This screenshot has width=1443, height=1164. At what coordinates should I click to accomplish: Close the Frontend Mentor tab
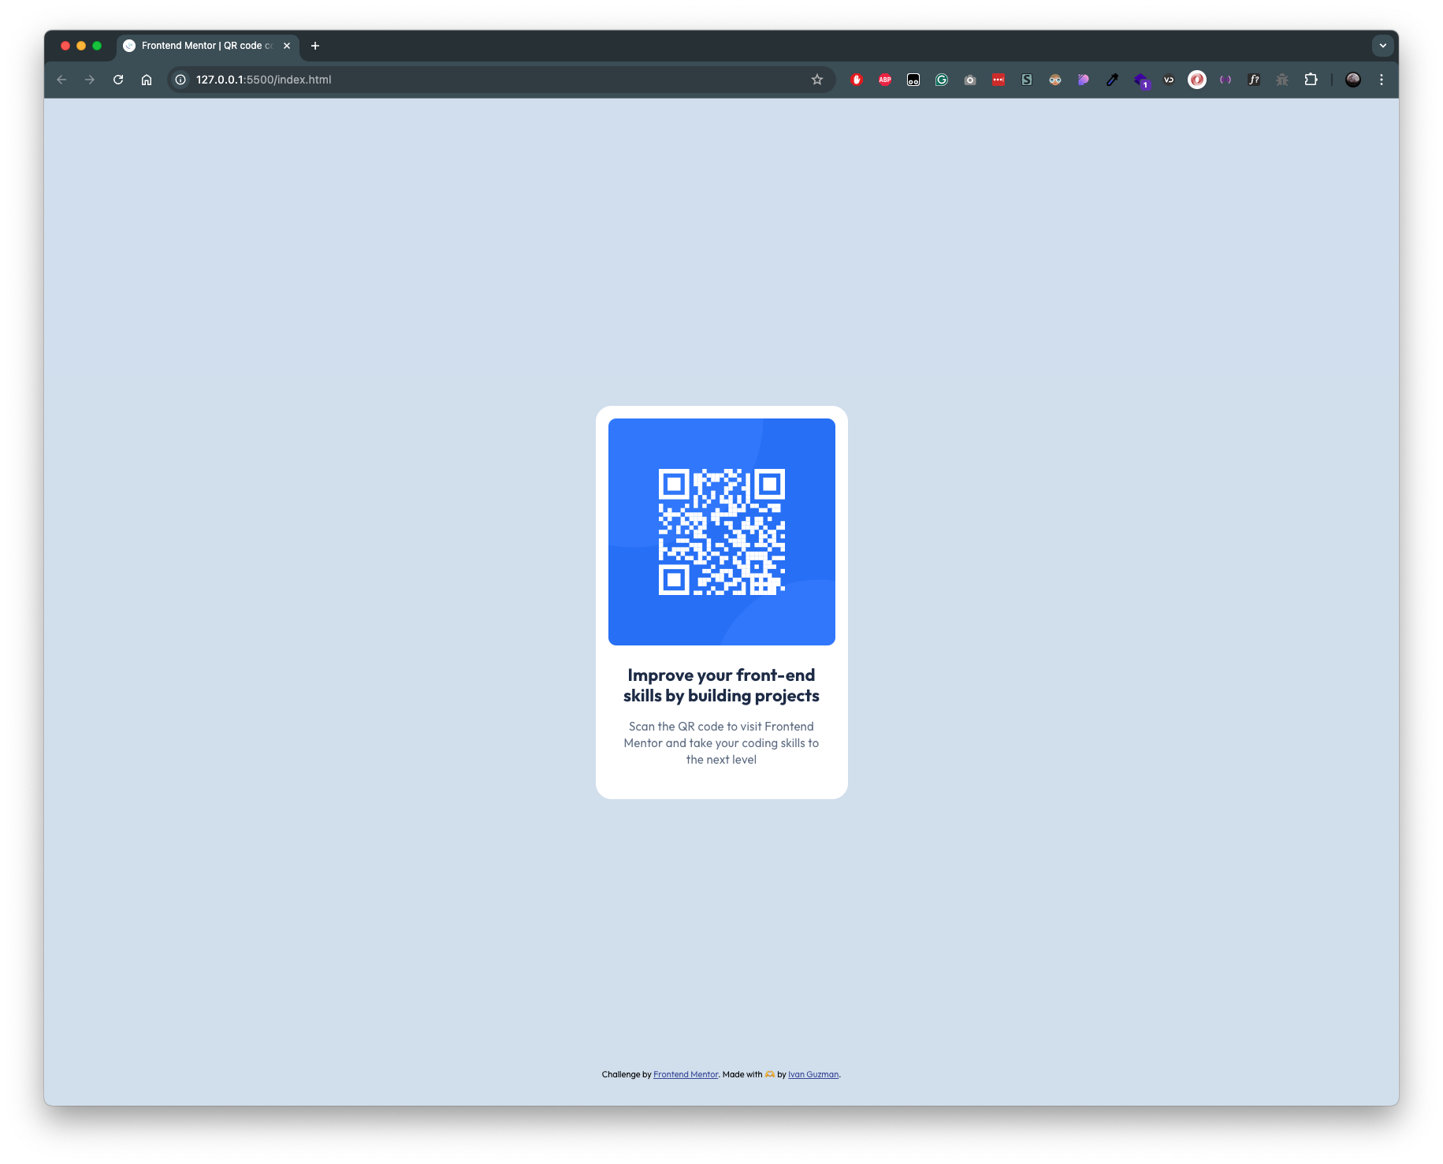(287, 46)
